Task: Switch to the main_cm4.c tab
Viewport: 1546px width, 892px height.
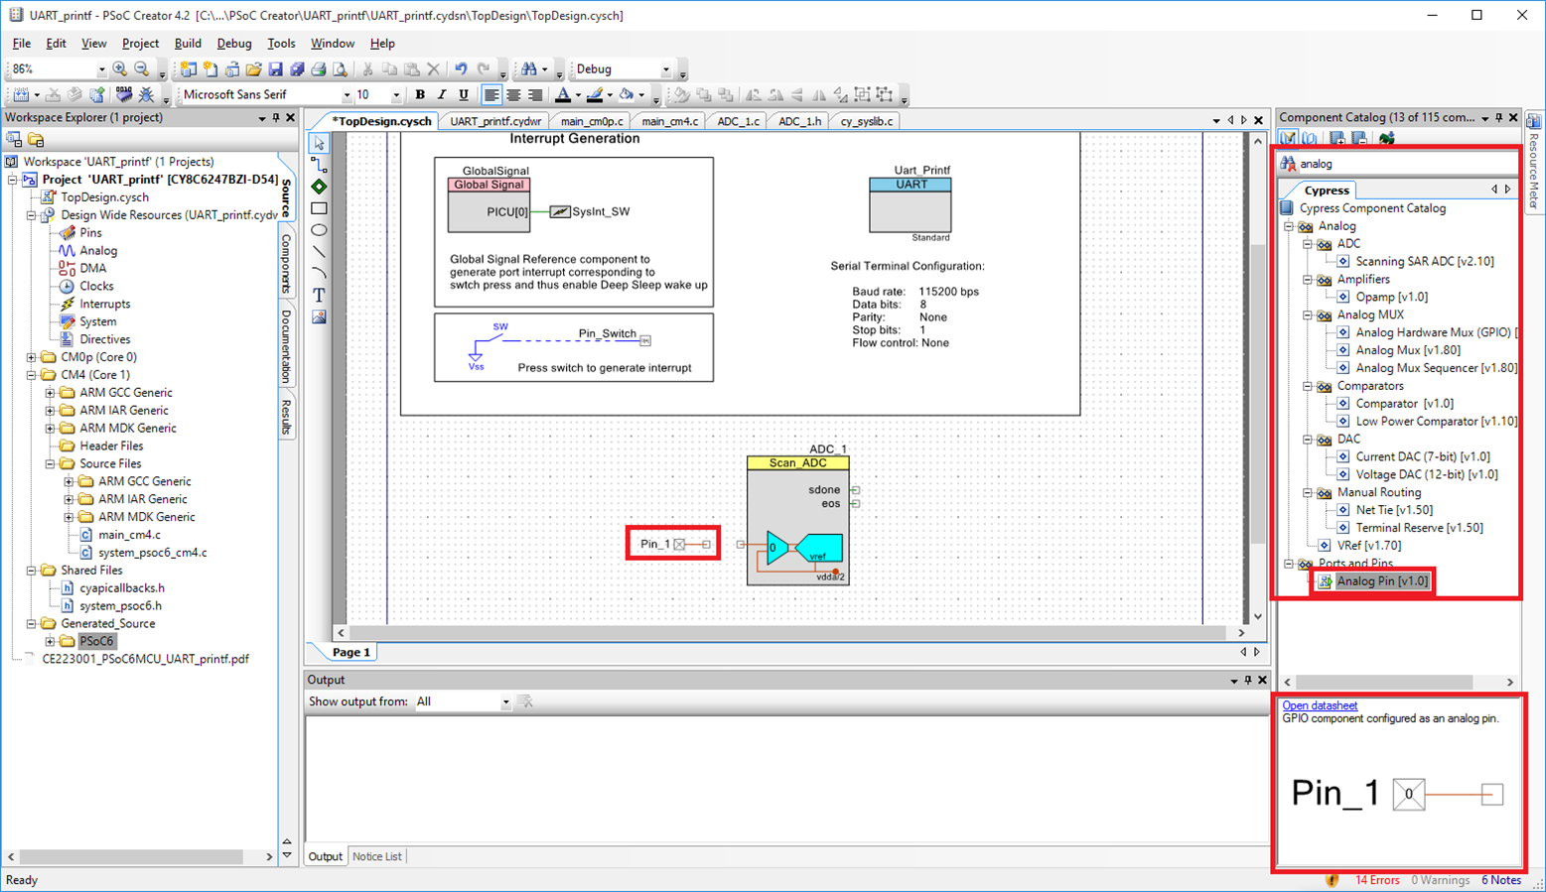Action: click(669, 121)
